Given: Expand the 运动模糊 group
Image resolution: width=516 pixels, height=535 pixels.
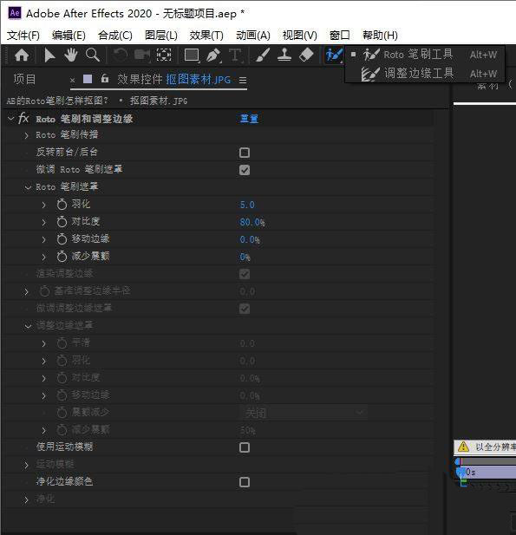Looking at the screenshot, I should click(27, 465).
